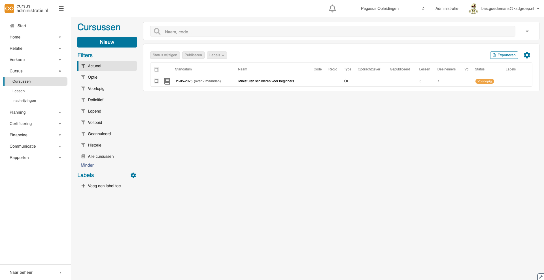Viewport: 544px width, 280px height.
Task: Select all courses with header checkbox
Action: click(156, 70)
